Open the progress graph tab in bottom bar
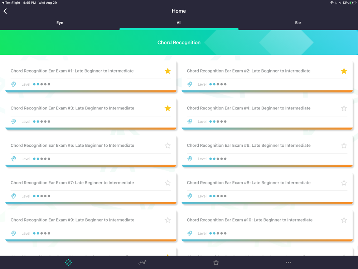Image resolution: width=358 pixels, height=269 pixels. pyautogui.click(x=142, y=263)
